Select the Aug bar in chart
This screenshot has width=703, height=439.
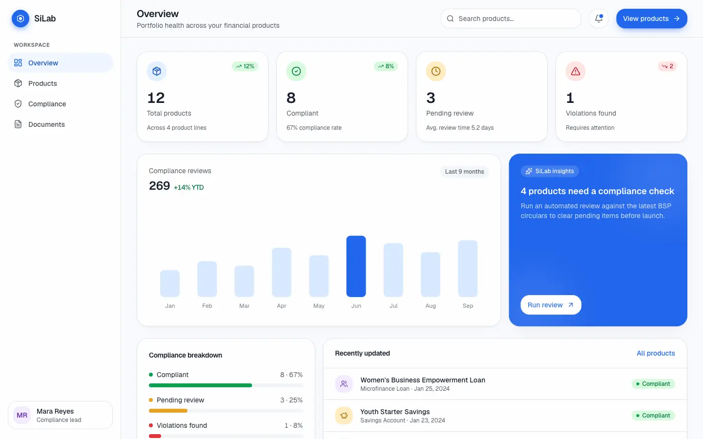click(431, 275)
